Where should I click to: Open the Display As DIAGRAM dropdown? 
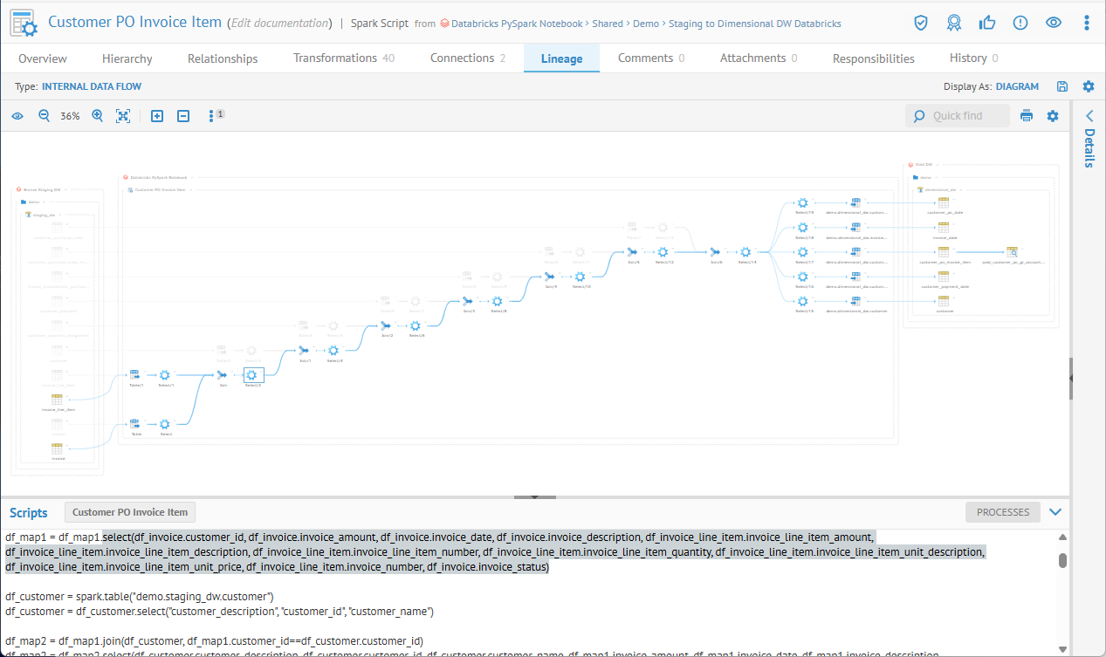[1017, 86]
